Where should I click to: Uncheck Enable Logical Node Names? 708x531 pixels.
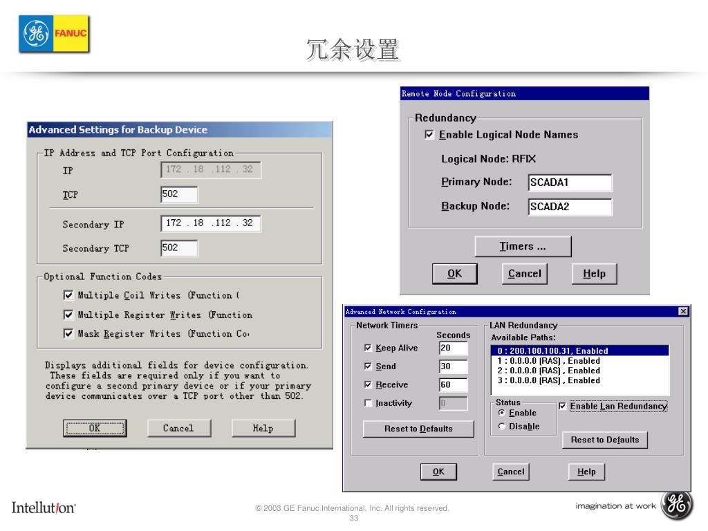point(429,135)
